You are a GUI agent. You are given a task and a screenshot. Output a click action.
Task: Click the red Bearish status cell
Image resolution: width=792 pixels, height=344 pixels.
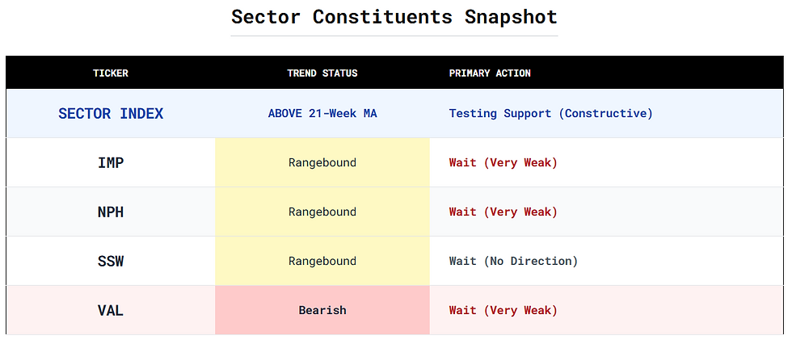322,311
